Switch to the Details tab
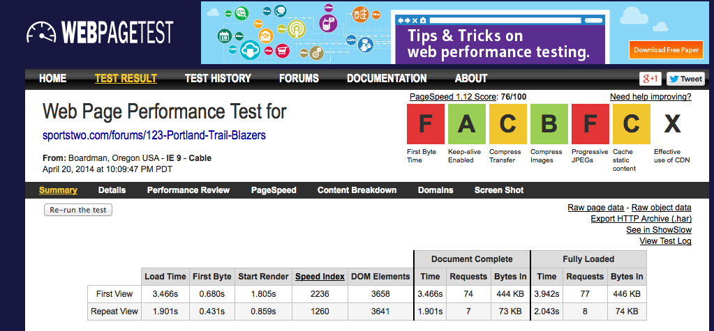 tap(112, 190)
